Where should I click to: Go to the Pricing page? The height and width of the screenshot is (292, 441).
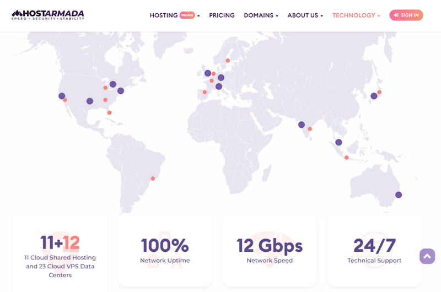(x=222, y=15)
